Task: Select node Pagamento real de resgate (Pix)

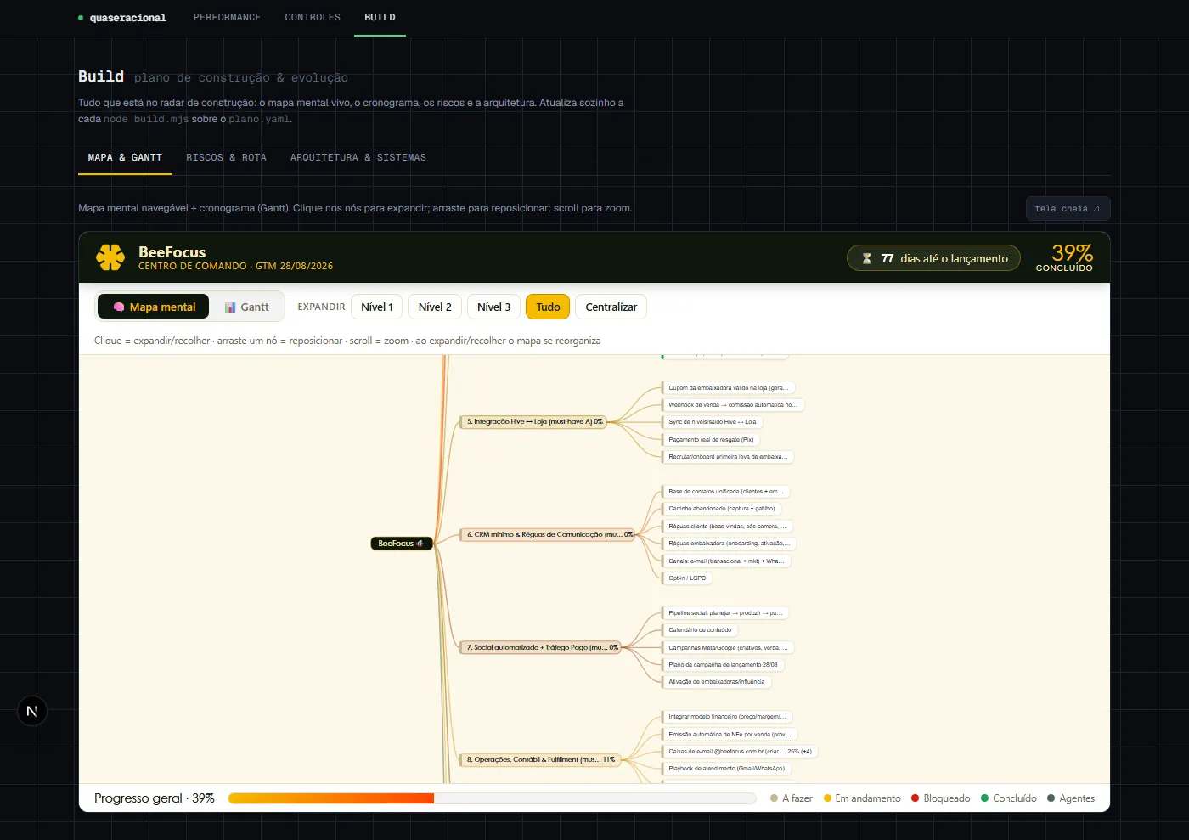Action: point(711,440)
